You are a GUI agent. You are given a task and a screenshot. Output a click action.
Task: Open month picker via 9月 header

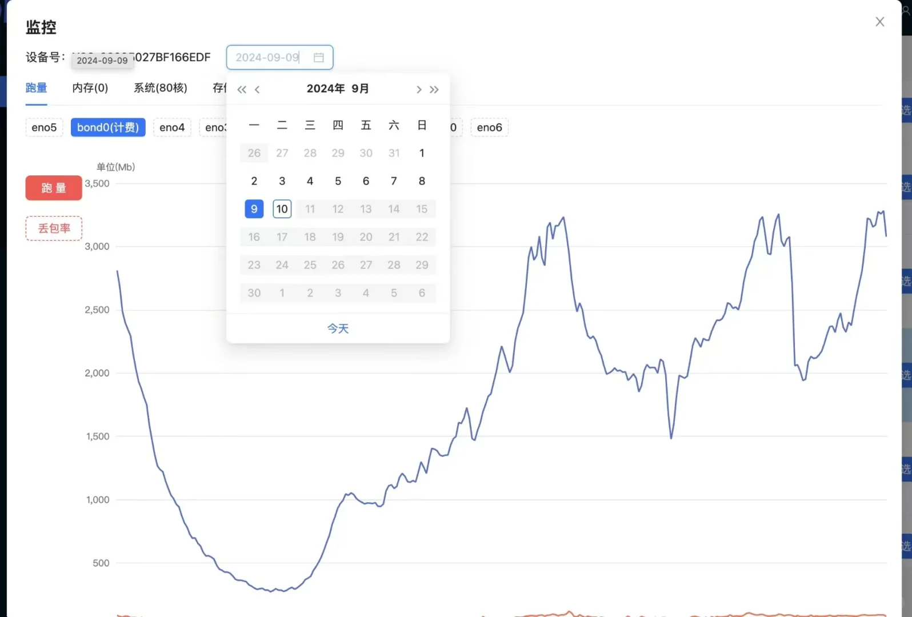point(360,89)
